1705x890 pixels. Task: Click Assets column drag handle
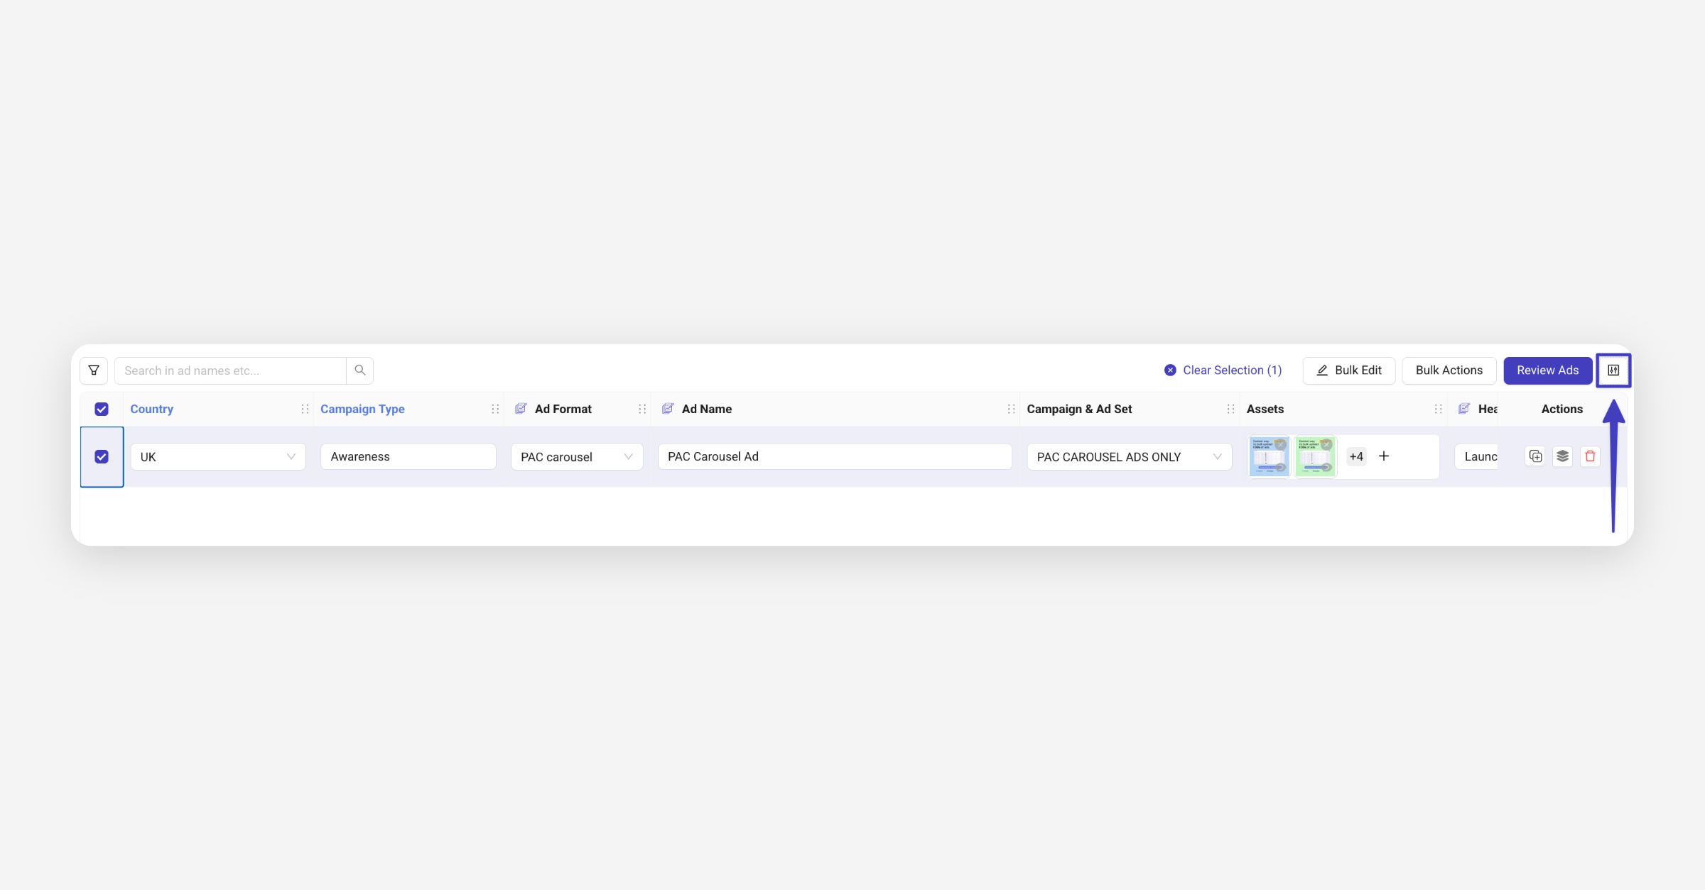(1438, 410)
